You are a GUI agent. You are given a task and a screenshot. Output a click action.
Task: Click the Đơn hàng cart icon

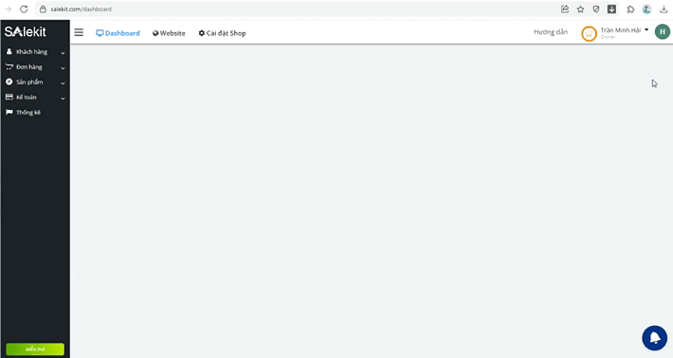click(9, 67)
